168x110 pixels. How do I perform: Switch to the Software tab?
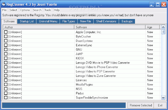pos(9,21)
